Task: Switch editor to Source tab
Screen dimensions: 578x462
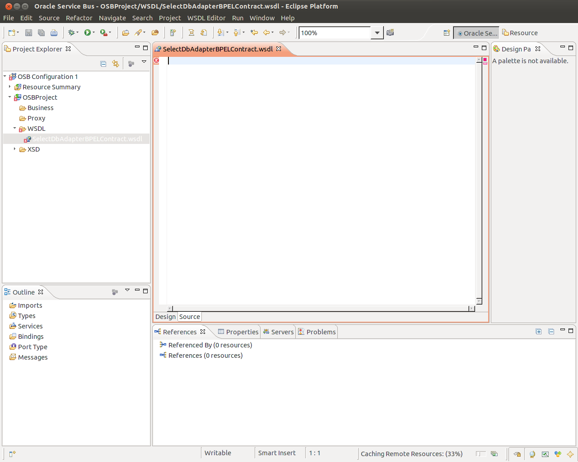Action: [190, 317]
